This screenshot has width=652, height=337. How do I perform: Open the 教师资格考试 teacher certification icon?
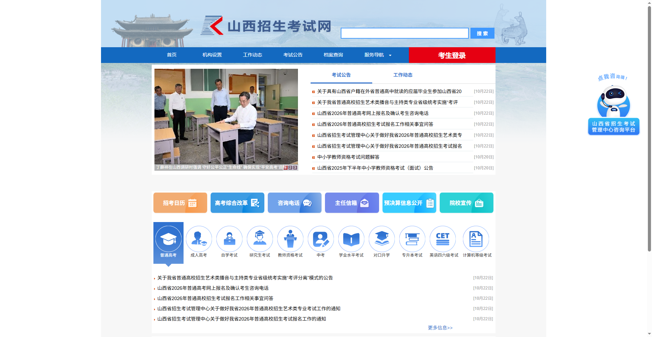290,238
